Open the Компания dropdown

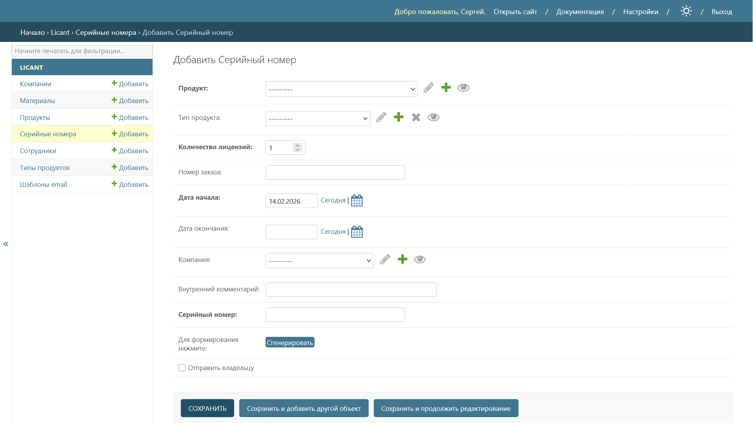(x=319, y=261)
